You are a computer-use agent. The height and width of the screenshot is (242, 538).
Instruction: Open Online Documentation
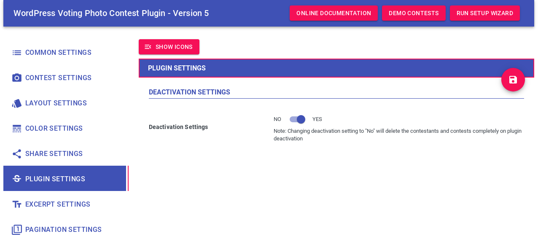pos(334,13)
